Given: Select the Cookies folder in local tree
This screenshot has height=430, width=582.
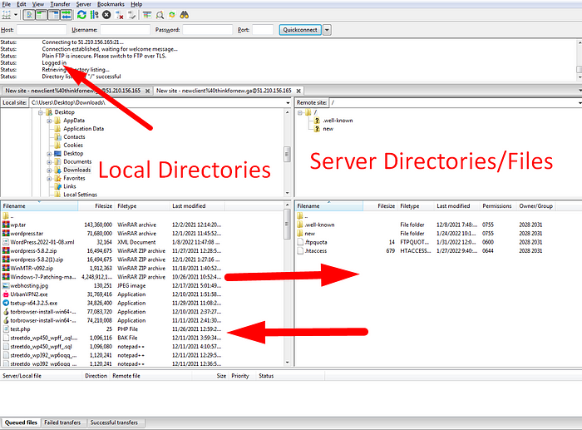Looking at the screenshot, I should [73, 146].
